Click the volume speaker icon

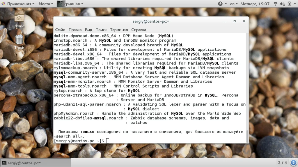[x=282, y=4]
